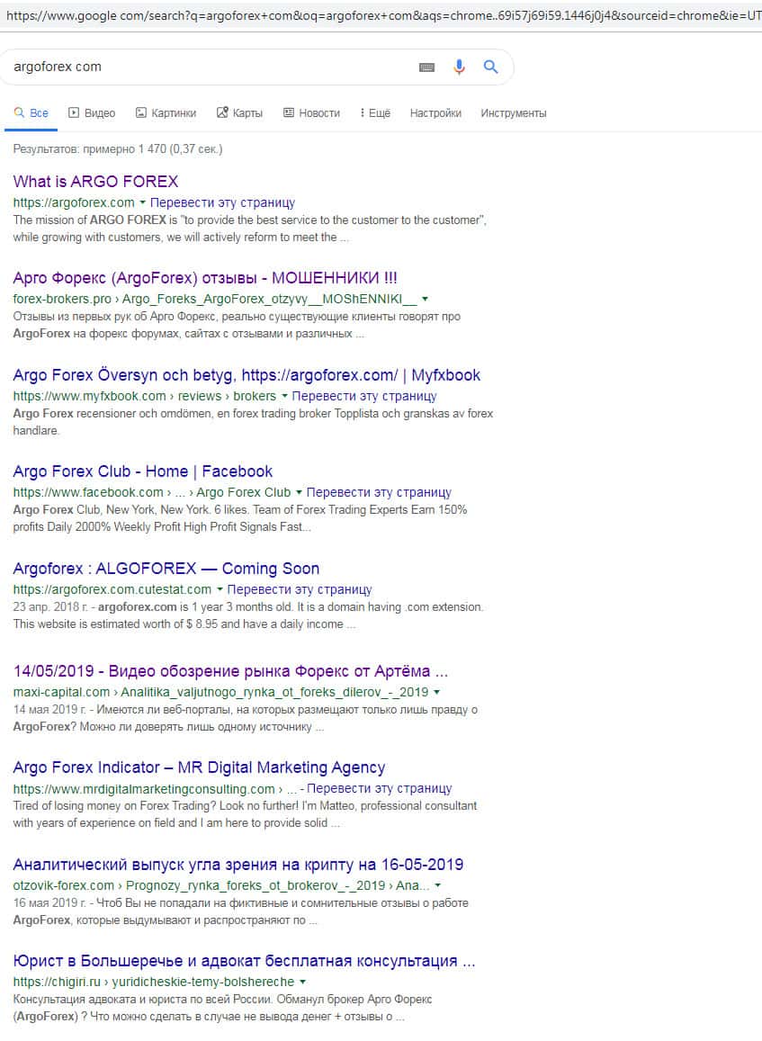Expand dropdown arrow for chigiri.ru result
The height and width of the screenshot is (1041, 762).
click(x=302, y=982)
